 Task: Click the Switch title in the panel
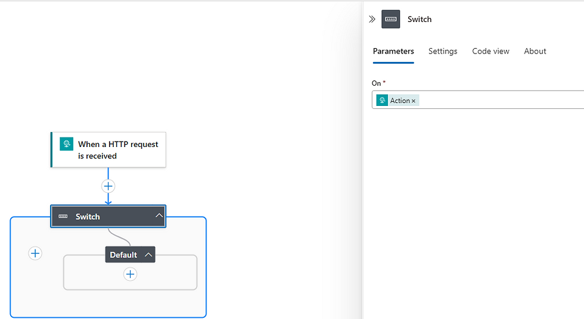[x=420, y=19]
